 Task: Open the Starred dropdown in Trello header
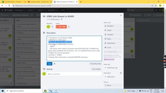click(x=41, y=10)
